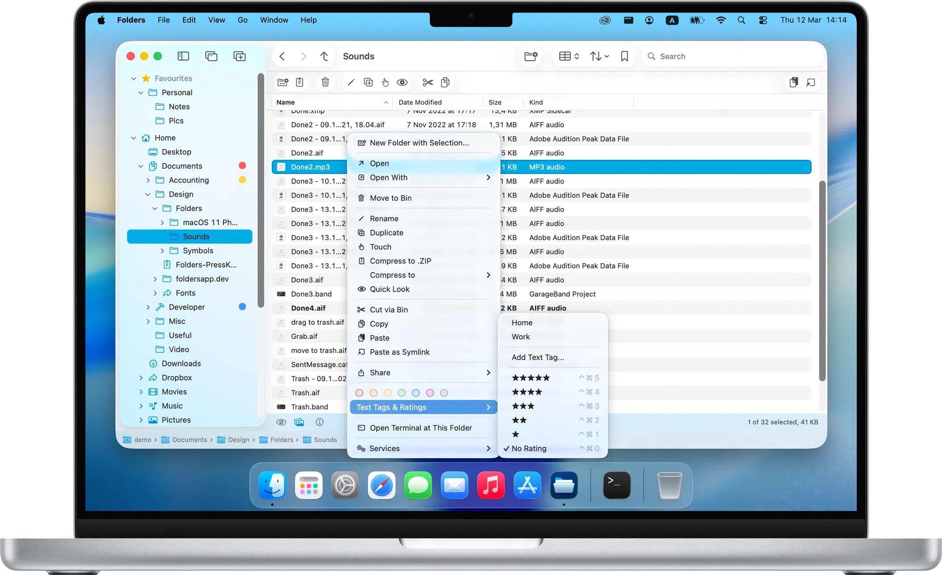Click the Search field

point(731,56)
